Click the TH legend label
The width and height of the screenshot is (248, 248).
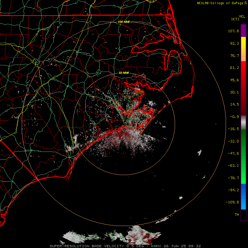click(x=237, y=214)
